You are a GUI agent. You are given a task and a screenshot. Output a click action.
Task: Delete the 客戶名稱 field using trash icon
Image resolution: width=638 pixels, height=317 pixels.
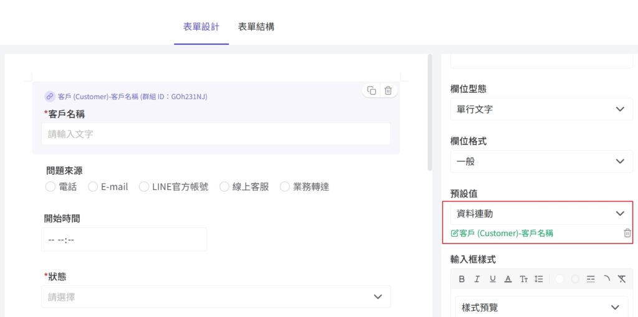click(388, 90)
